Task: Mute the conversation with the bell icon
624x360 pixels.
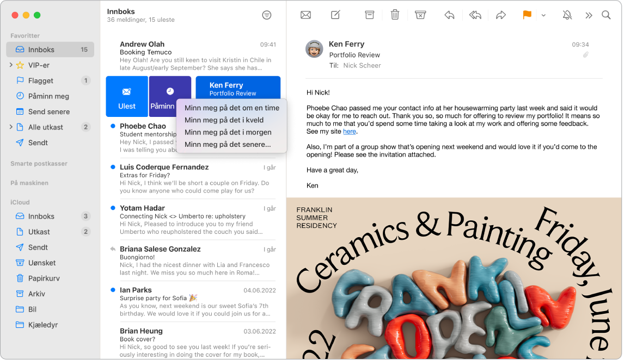Action: pos(567,15)
